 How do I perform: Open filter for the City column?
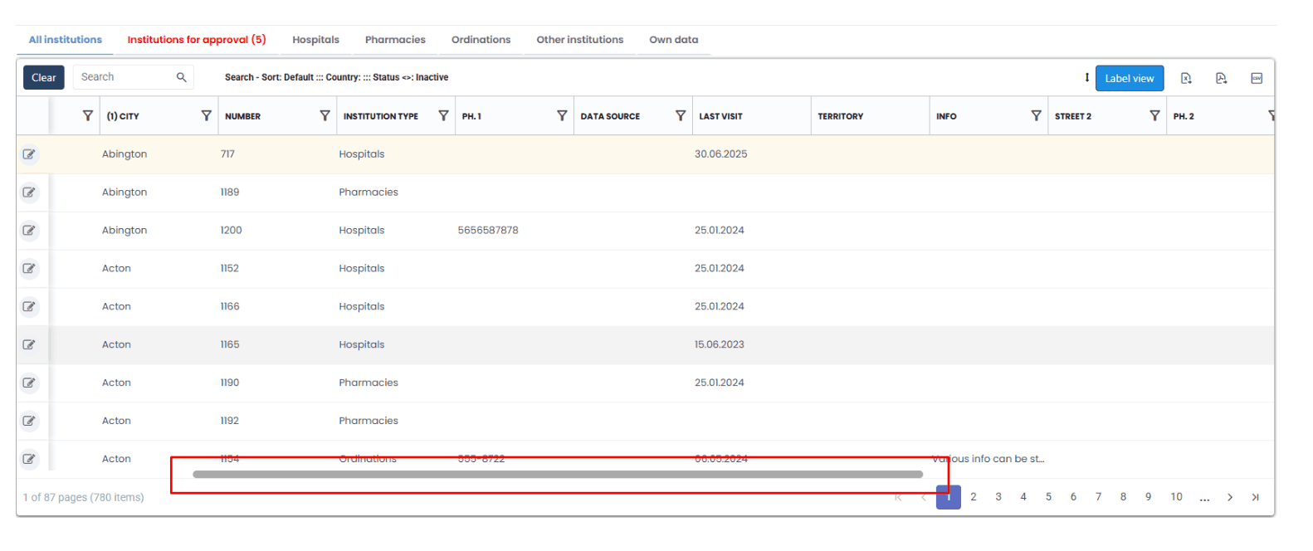(206, 116)
